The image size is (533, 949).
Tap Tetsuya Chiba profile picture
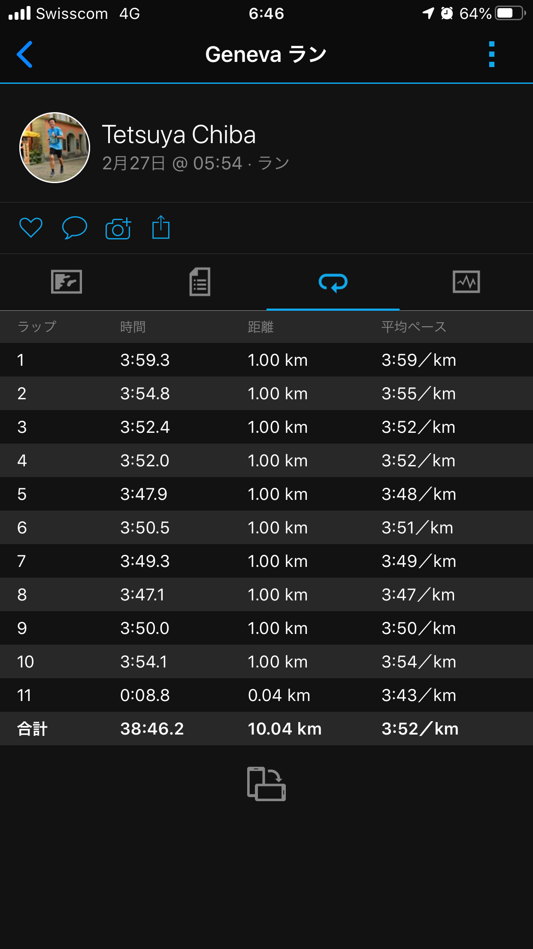[55, 147]
